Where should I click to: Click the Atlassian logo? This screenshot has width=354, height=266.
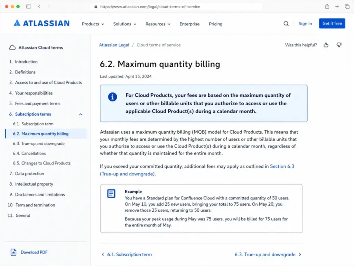click(41, 23)
